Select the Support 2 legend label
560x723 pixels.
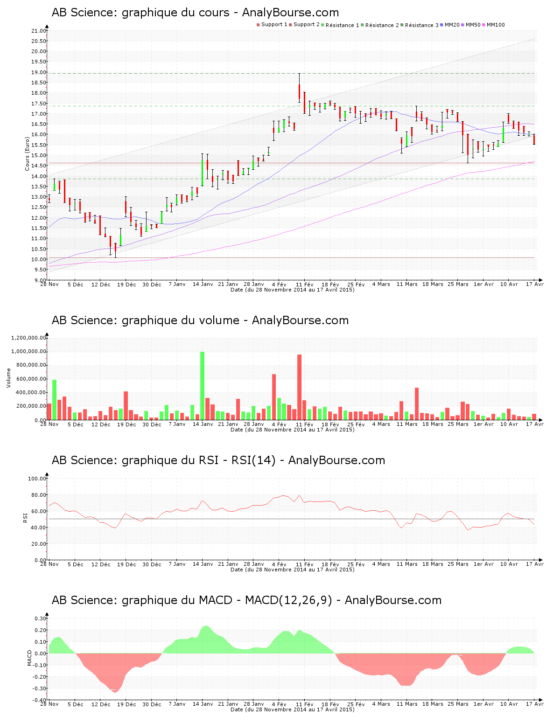[x=307, y=25]
